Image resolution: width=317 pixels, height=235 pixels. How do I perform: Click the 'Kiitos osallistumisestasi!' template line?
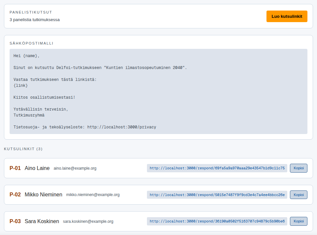pos(44,97)
